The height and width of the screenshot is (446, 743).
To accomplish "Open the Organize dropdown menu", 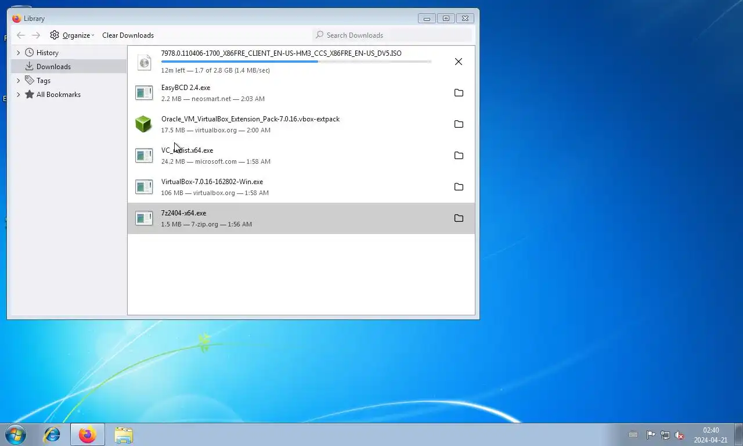I will click(x=72, y=35).
